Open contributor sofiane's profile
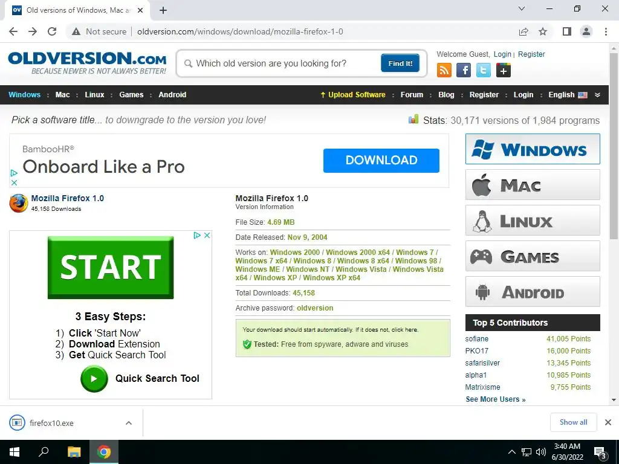Screen dimensions: 619x464 point(476,339)
